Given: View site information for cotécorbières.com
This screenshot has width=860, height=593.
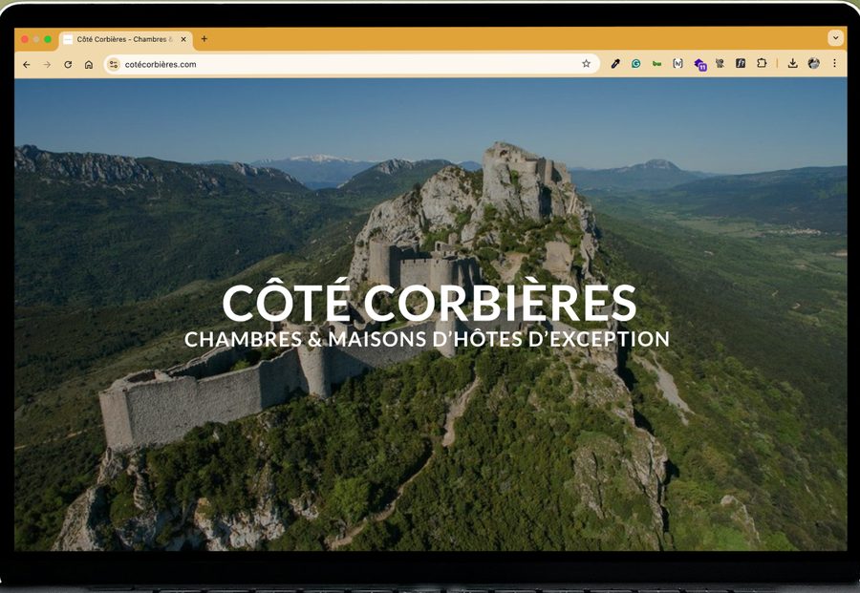Looking at the screenshot, I should click(114, 64).
